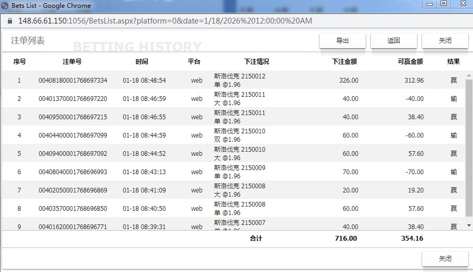Click the time 01-18 08:41:09

tap(144, 190)
